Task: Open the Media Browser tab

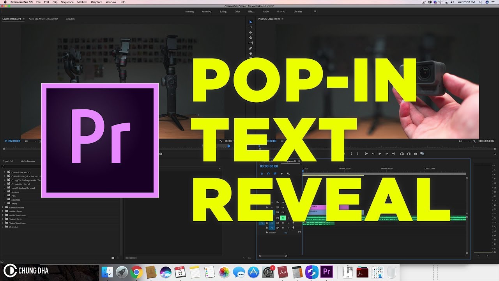Action: [28, 161]
